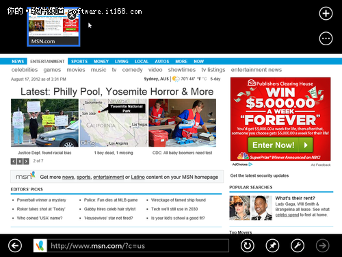This screenshot has width=342, height=257.
Task: Go to celebrities subsection
Action: pyautogui.click(x=25, y=70)
